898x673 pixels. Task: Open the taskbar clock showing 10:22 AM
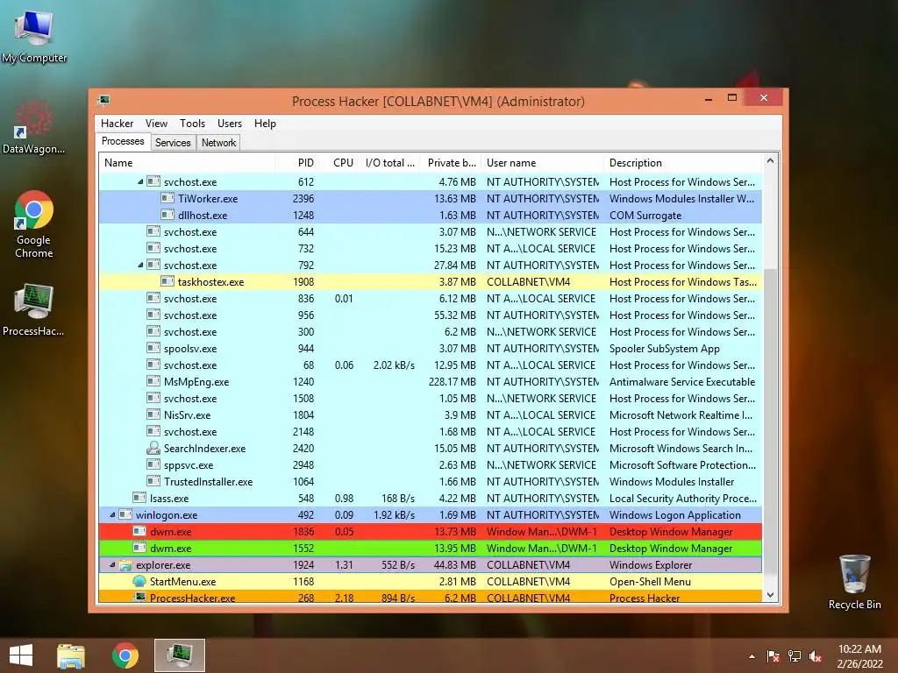point(859,656)
